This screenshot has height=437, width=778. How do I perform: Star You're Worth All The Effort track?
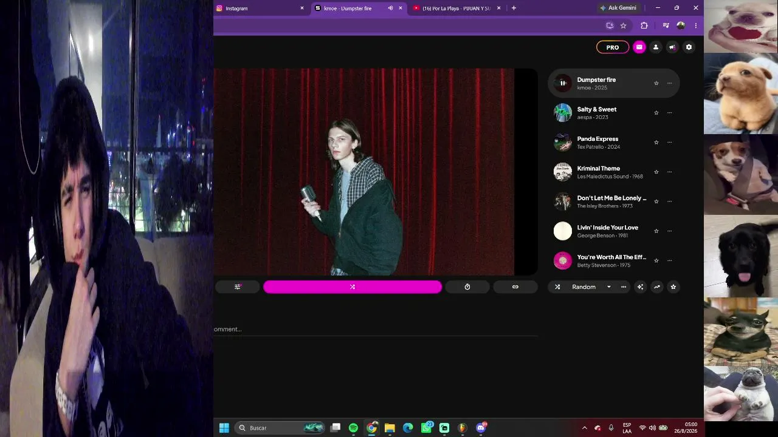[656, 260]
